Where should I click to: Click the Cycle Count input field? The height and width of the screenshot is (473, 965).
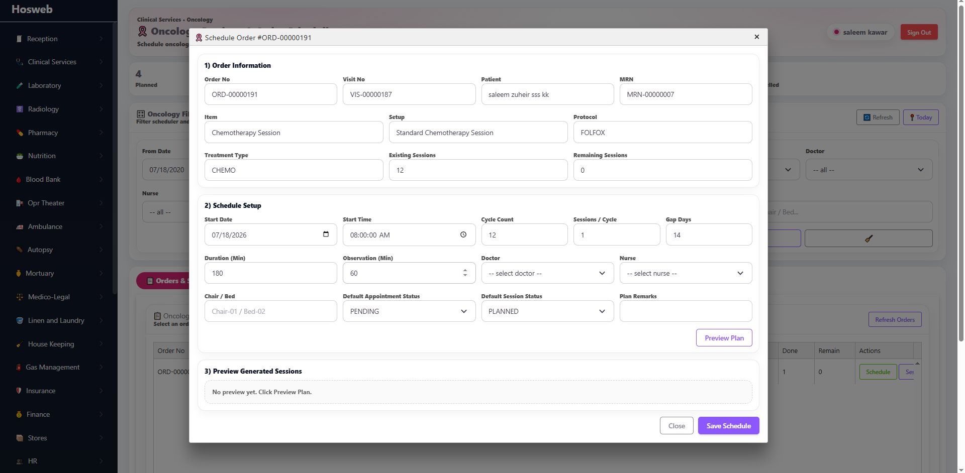(x=524, y=234)
